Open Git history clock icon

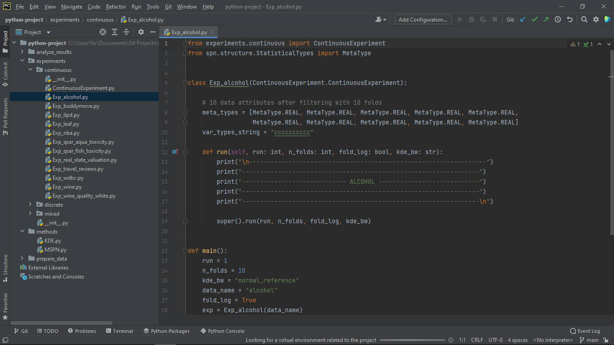click(558, 19)
